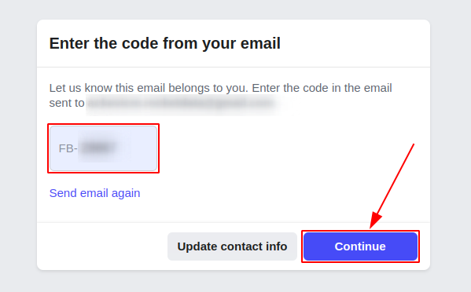Select the 'sent to' text before the email
This screenshot has width=471, height=292.
(x=67, y=103)
